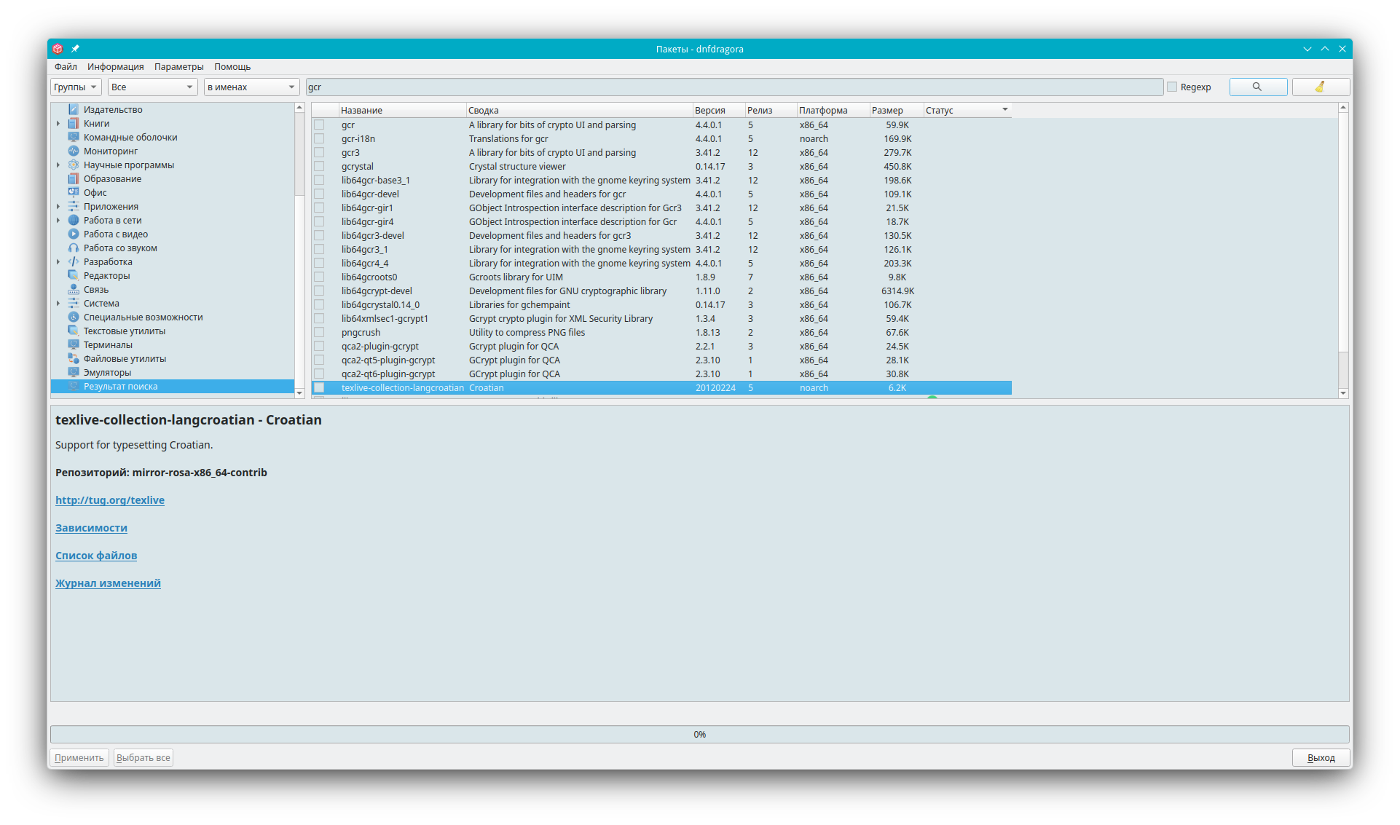Expand the Разработка tree category
1400x825 pixels.
coord(58,261)
